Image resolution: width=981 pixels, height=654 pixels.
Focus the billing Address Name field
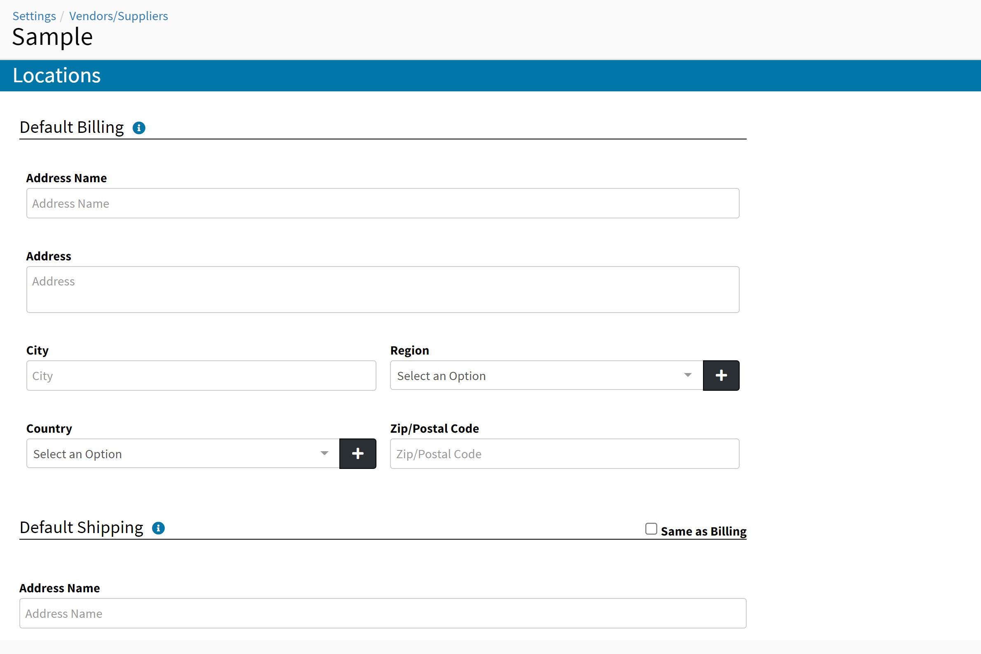point(383,203)
